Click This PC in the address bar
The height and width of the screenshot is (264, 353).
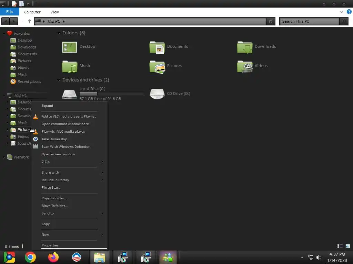(x=53, y=21)
